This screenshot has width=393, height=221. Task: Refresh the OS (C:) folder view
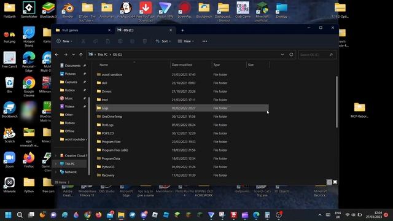291,55
